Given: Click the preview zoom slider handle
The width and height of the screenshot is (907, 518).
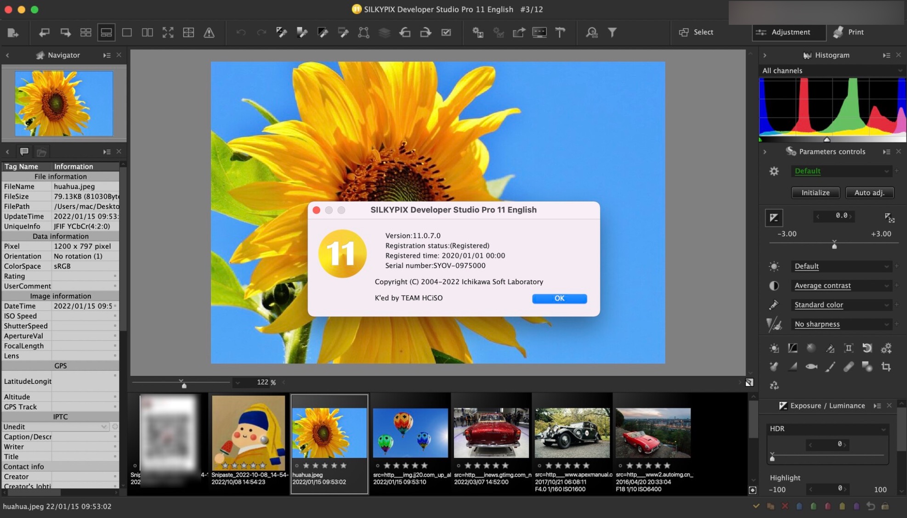Looking at the screenshot, I should coord(184,385).
